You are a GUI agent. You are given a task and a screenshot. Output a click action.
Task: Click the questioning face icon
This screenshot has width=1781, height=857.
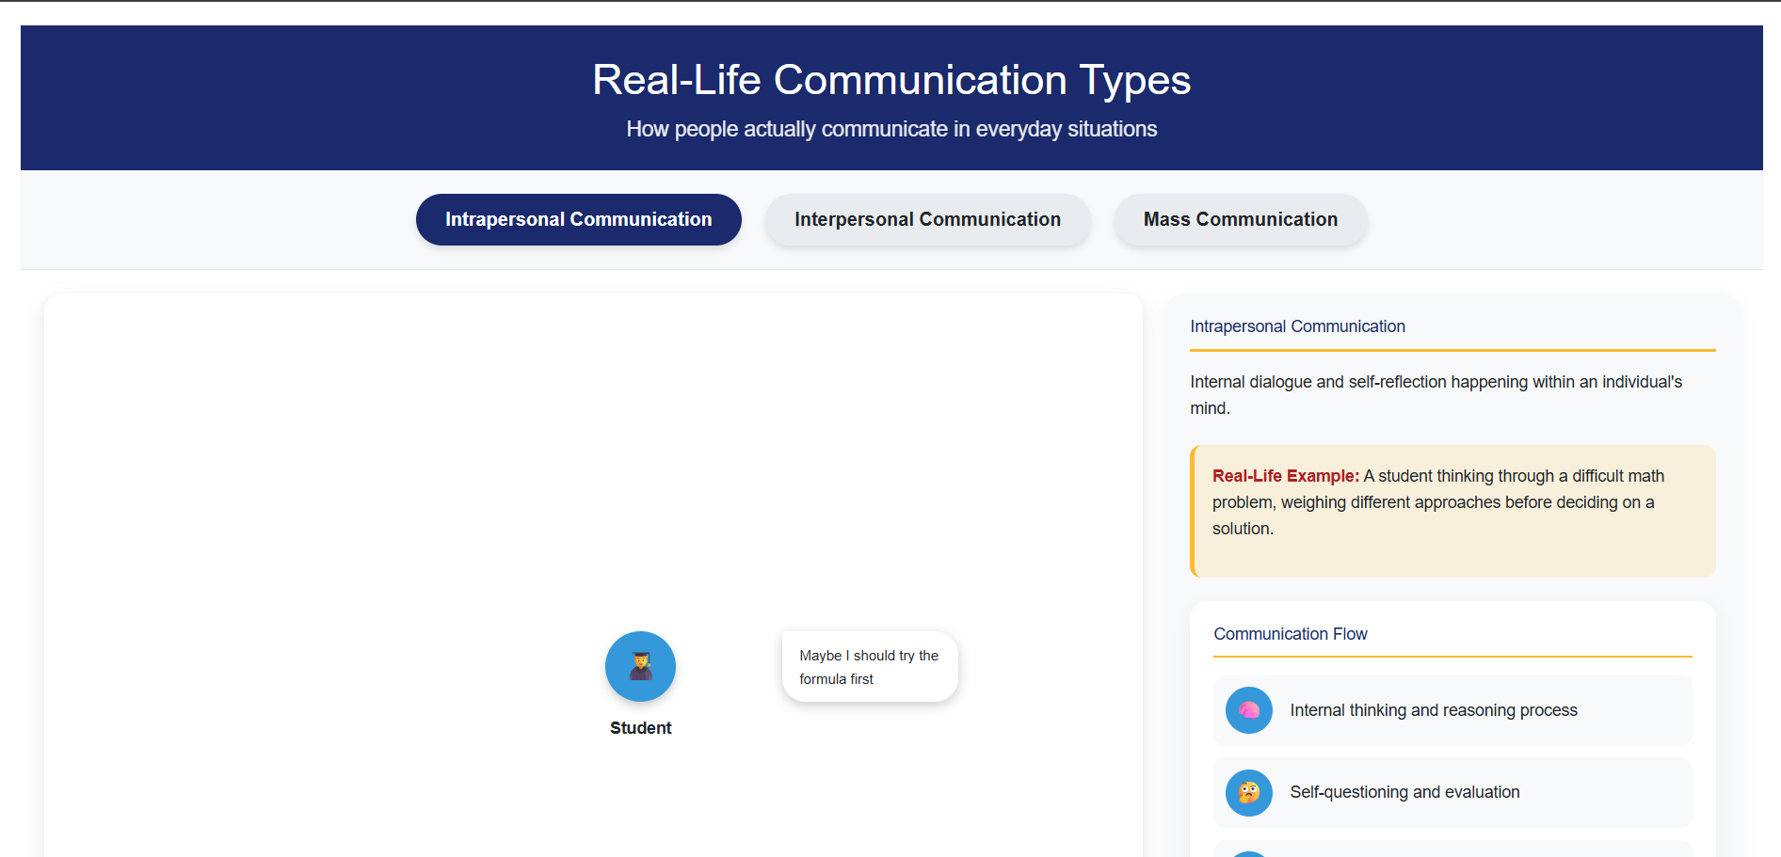coord(1248,792)
